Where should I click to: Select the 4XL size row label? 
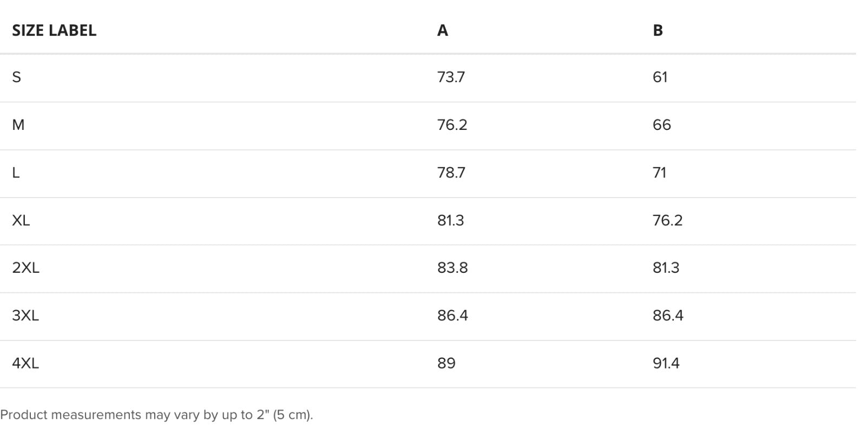25,363
